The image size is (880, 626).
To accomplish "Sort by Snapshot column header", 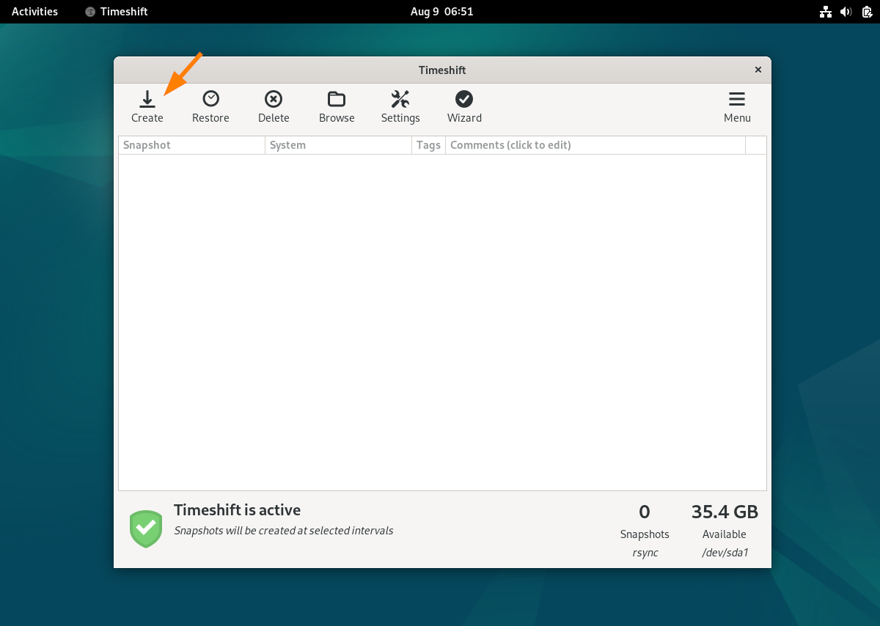I will [x=191, y=145].
